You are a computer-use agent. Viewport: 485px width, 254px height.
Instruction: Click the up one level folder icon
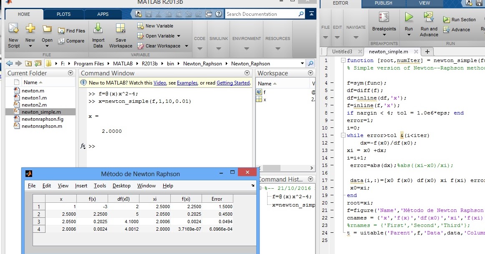click(x=28, y=63)
